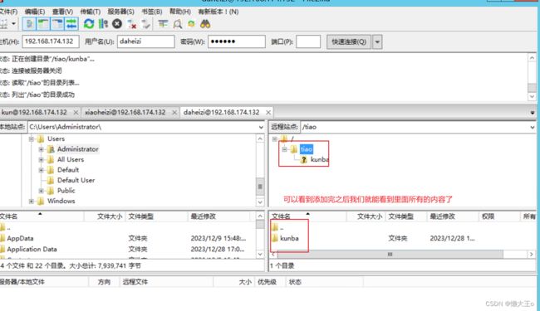Open the 编辑(E) menu
Viewport: 540px width, 311px height.
(35, 12)
